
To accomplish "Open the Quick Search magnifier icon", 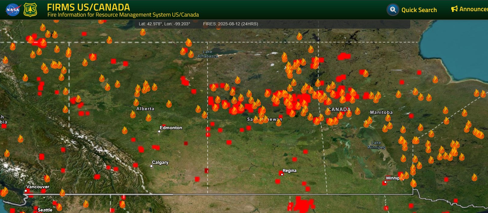I will [x=393, y=10].
